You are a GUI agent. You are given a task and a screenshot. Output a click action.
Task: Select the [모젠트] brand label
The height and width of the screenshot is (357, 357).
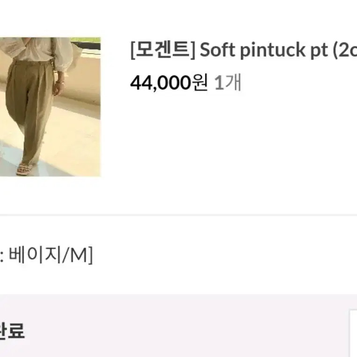(x=163, y=50)
